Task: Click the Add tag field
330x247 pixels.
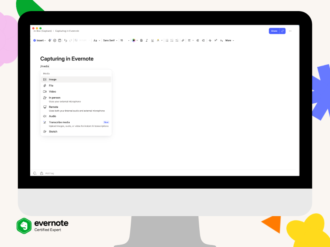Action: tap(49, 173)
